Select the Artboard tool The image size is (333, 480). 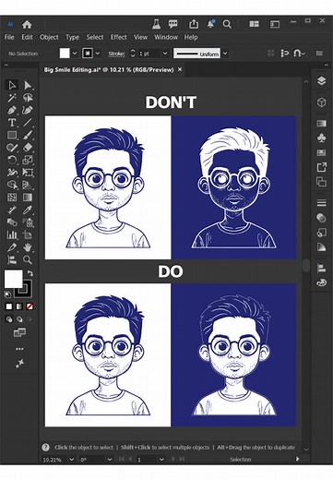pos(28,234)
